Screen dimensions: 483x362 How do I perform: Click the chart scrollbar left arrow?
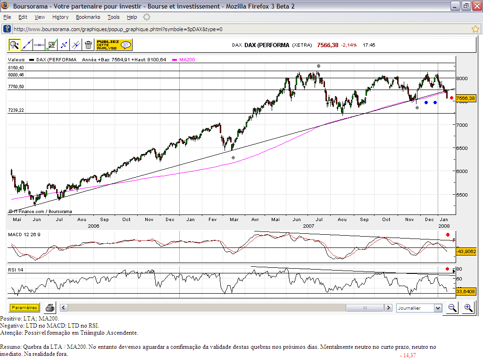click(x=64, y=307)
